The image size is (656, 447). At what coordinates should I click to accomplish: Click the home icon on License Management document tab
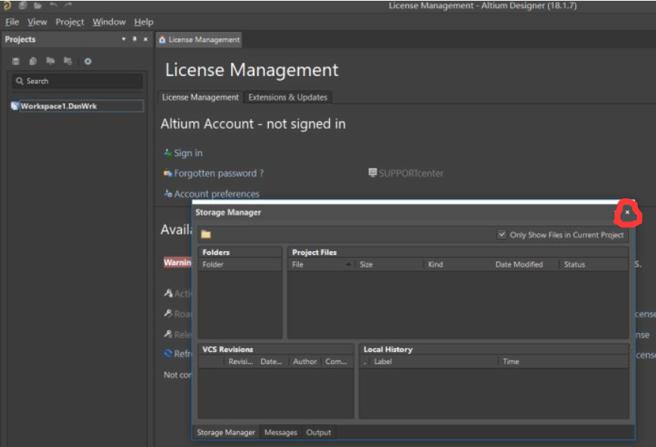click(162, 40)
